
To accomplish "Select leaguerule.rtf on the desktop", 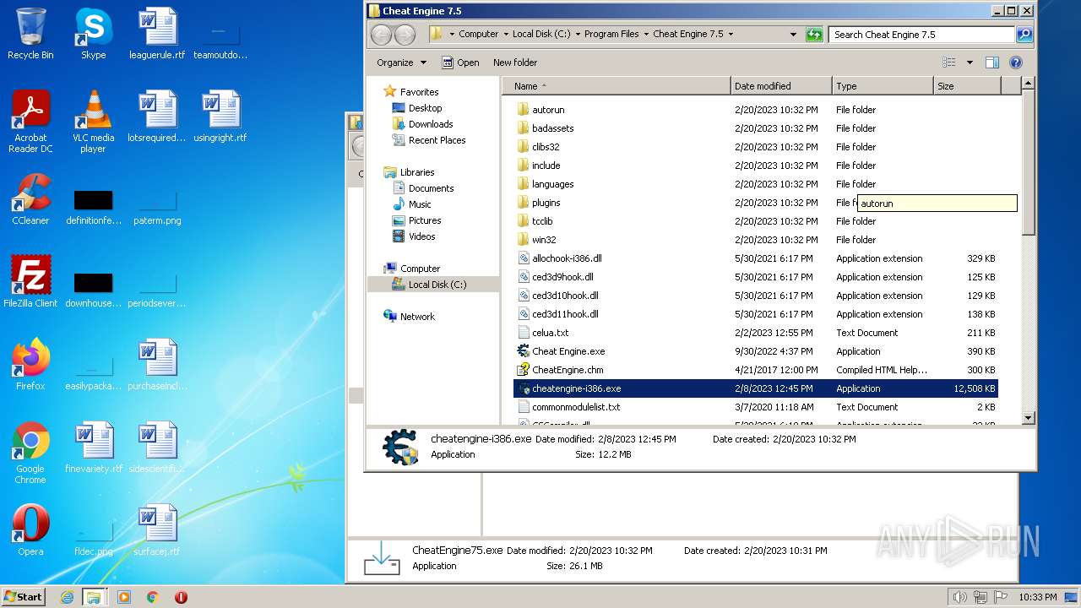I will 157,34.
